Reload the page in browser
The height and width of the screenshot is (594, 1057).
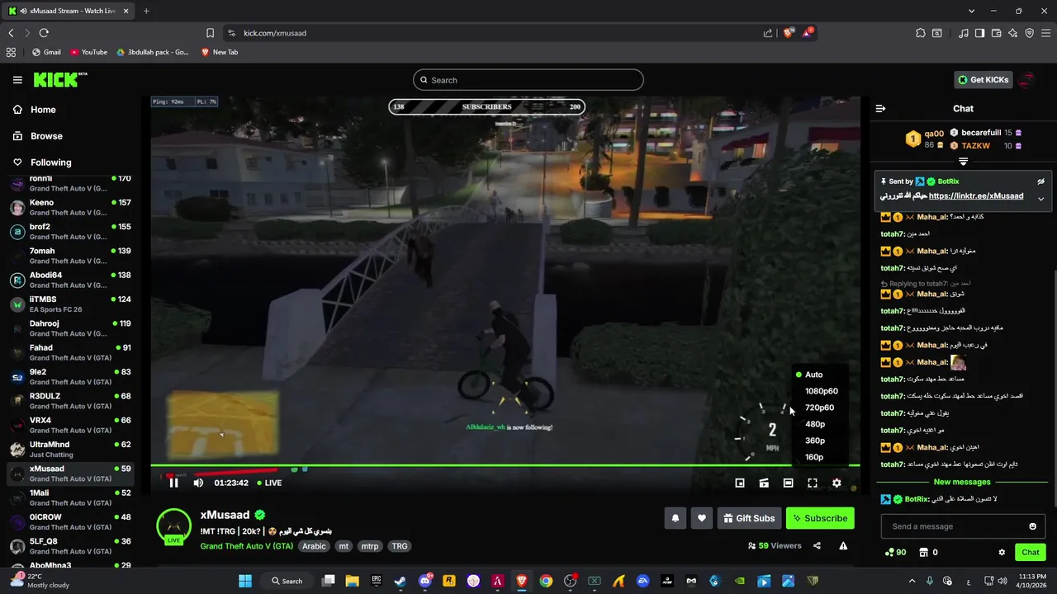(x=44, y=33)
